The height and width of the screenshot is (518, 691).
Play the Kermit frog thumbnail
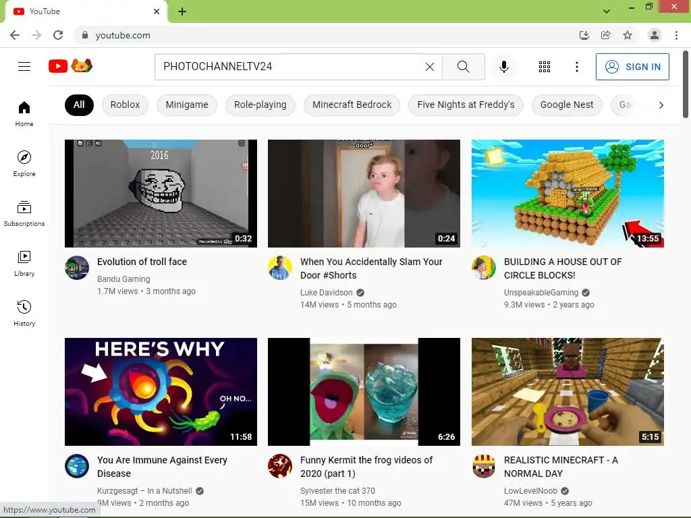[364, 392]
